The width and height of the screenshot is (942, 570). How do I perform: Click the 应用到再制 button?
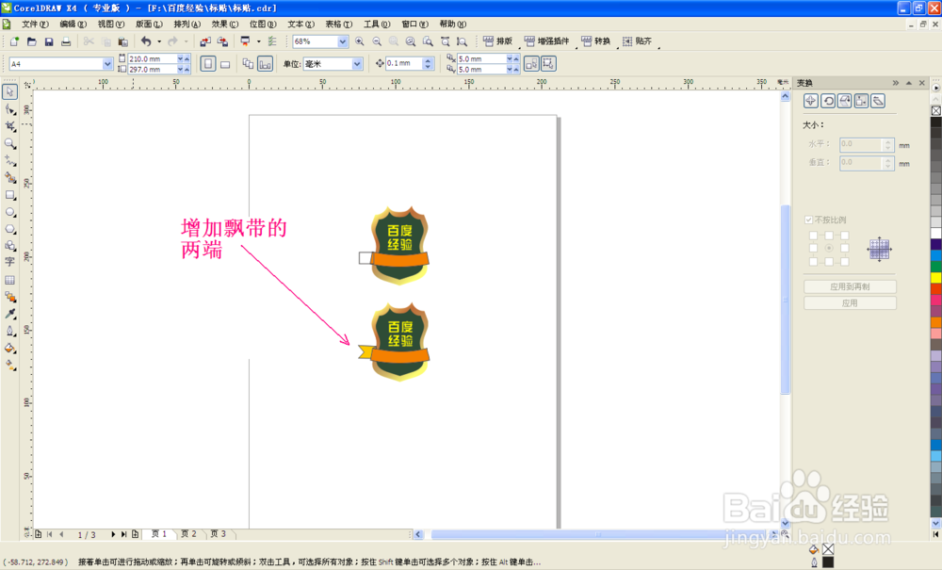point(851,285)
